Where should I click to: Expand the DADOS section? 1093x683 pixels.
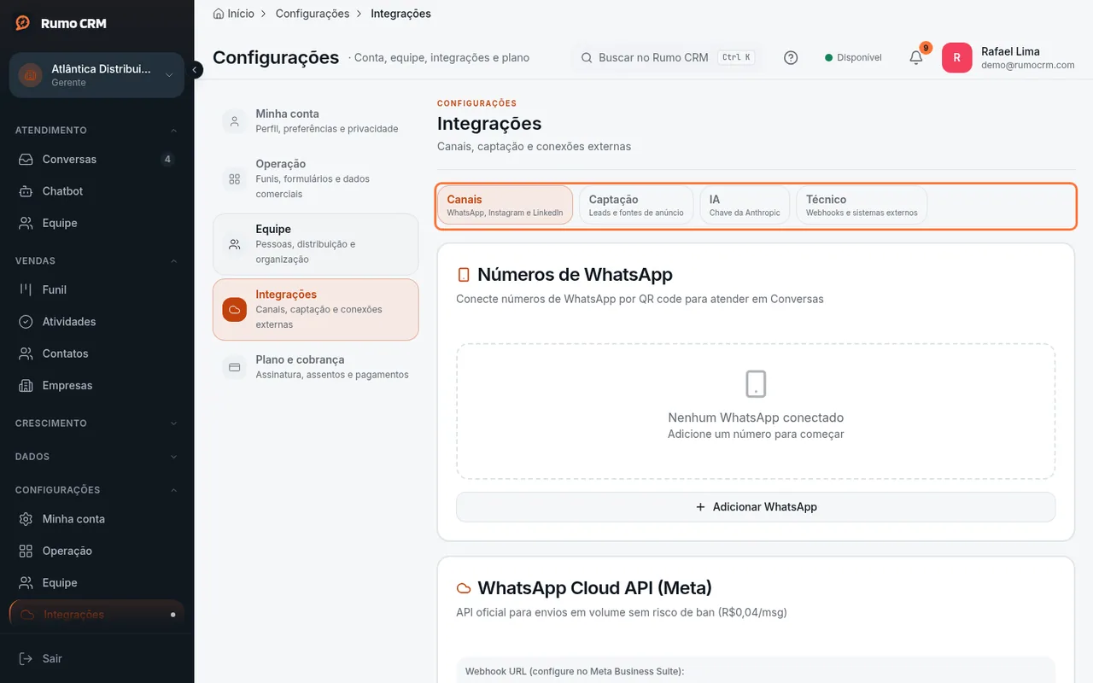[x=96, y=457]
